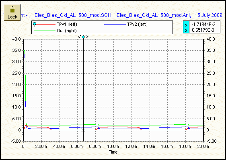This screenshot has height=160, width=226.
Task: Click the x readout value 6.65179E-3
Action: (x=203, y=30)
